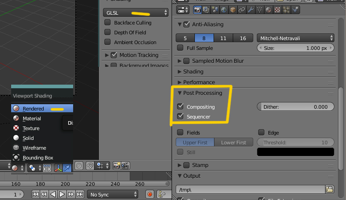The height and width of the screenshot is (200, 346).
Task: Jump to the end frame
Action: 80,194
